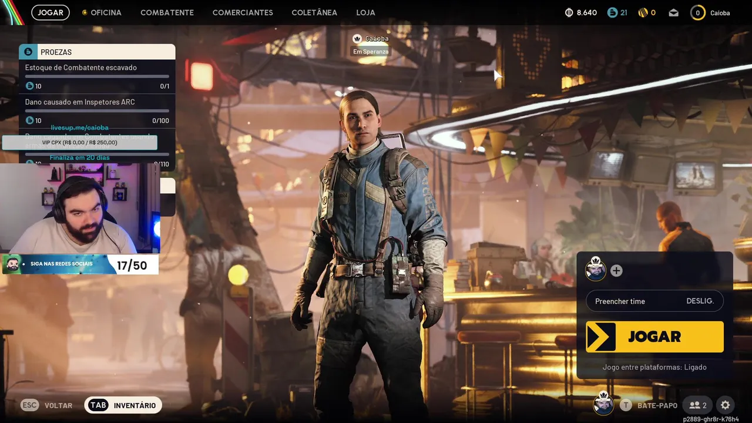Open the PROEZAS feats panel header
Screen dimensions: 752x423
(x=97, y=52)
